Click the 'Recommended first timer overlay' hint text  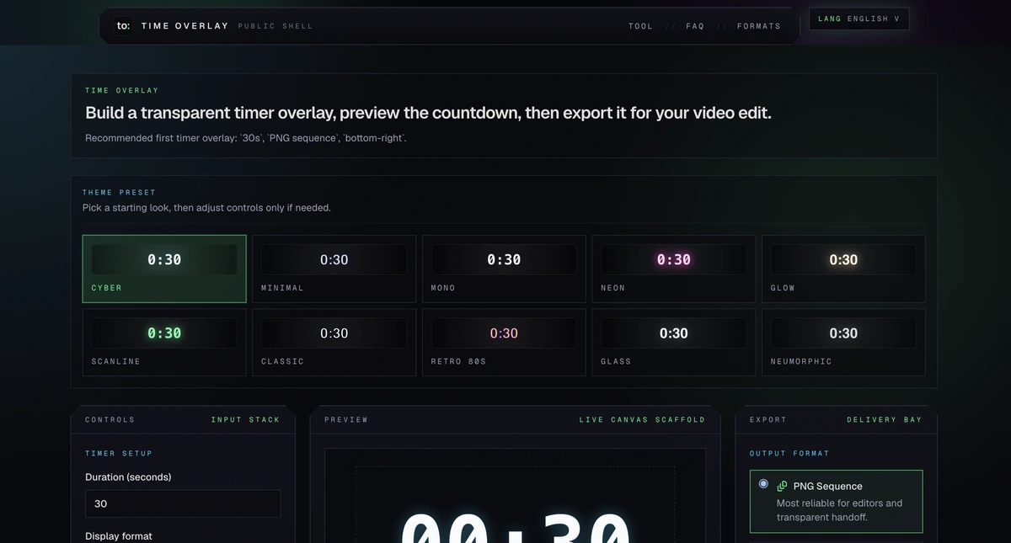246,138
